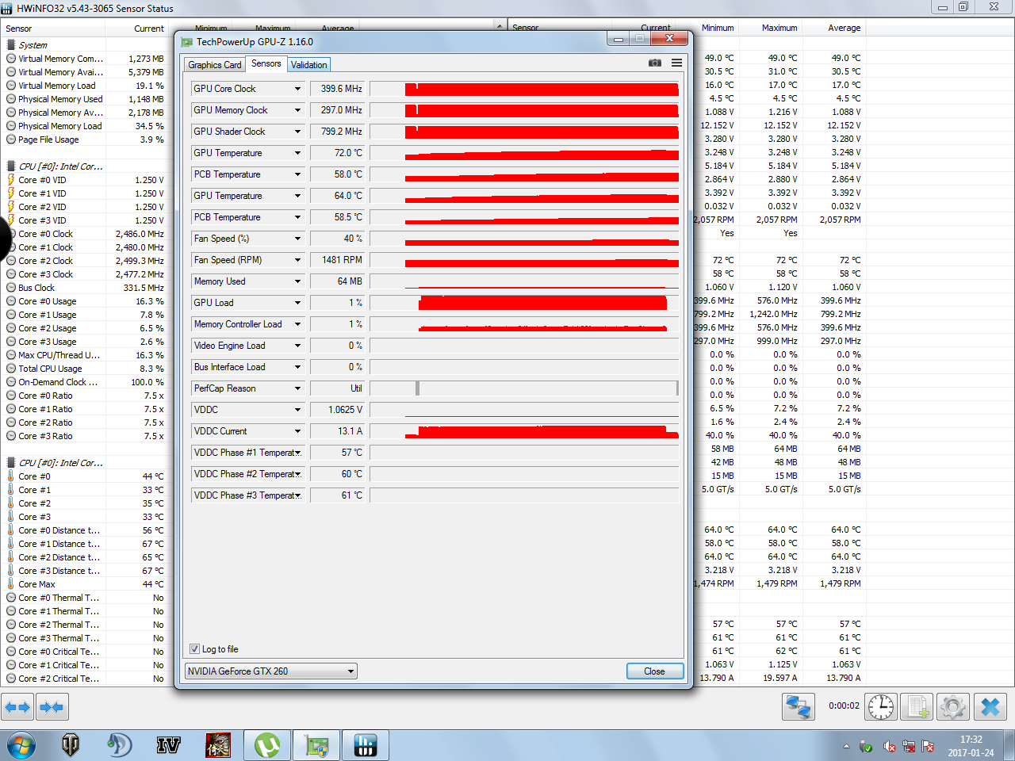Viewport: 1015px width, 761px height.
Task: Open the game icon beside GTA IV on the taskbar
Action: 218,745
